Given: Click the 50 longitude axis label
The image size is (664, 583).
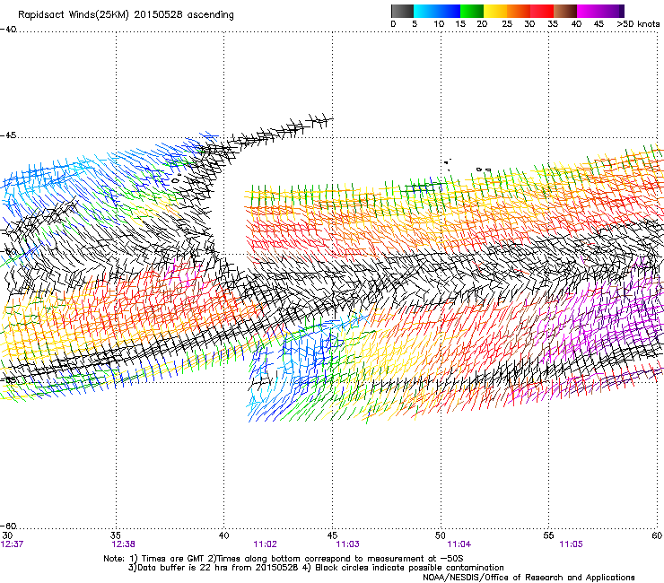Looking at the screenshot, I should pos(441,535).
